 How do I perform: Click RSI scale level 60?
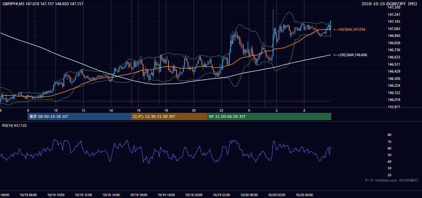389,148
